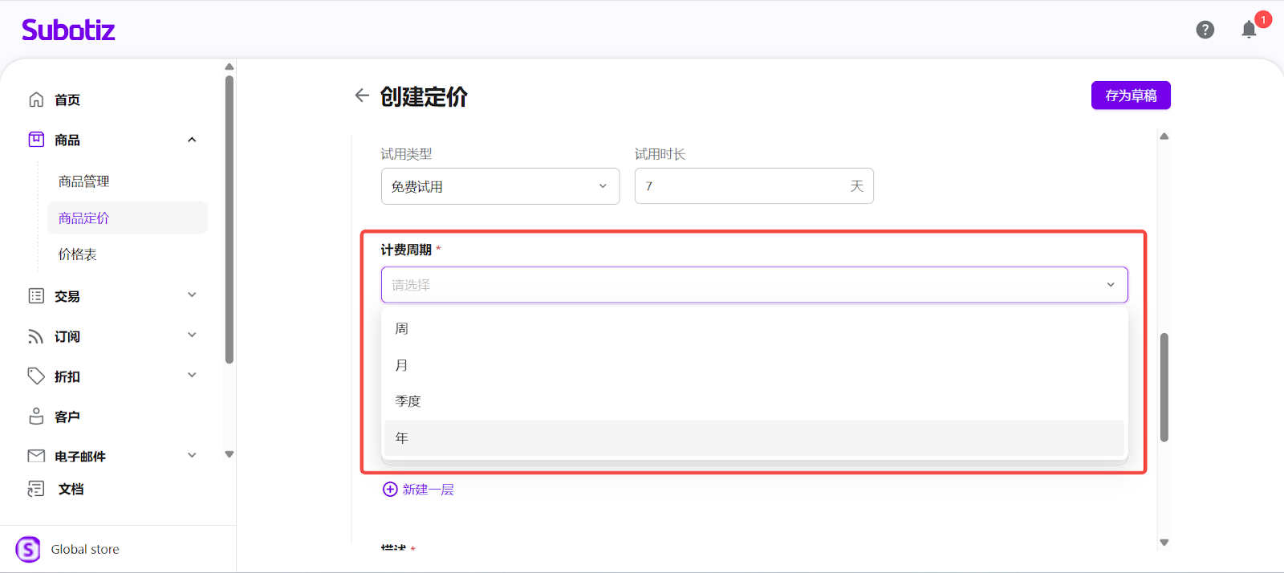Select 年 from billing cycle options
The width and height of the screenshot is (1284, 573).
(754, 438)
